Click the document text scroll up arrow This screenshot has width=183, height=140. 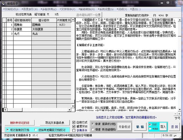[x=180, y=20]
